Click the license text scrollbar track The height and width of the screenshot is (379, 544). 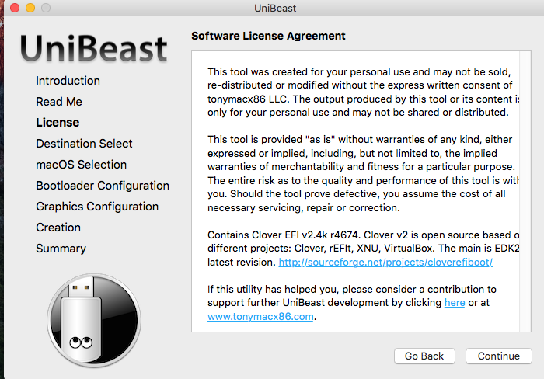tap(525, 191)
